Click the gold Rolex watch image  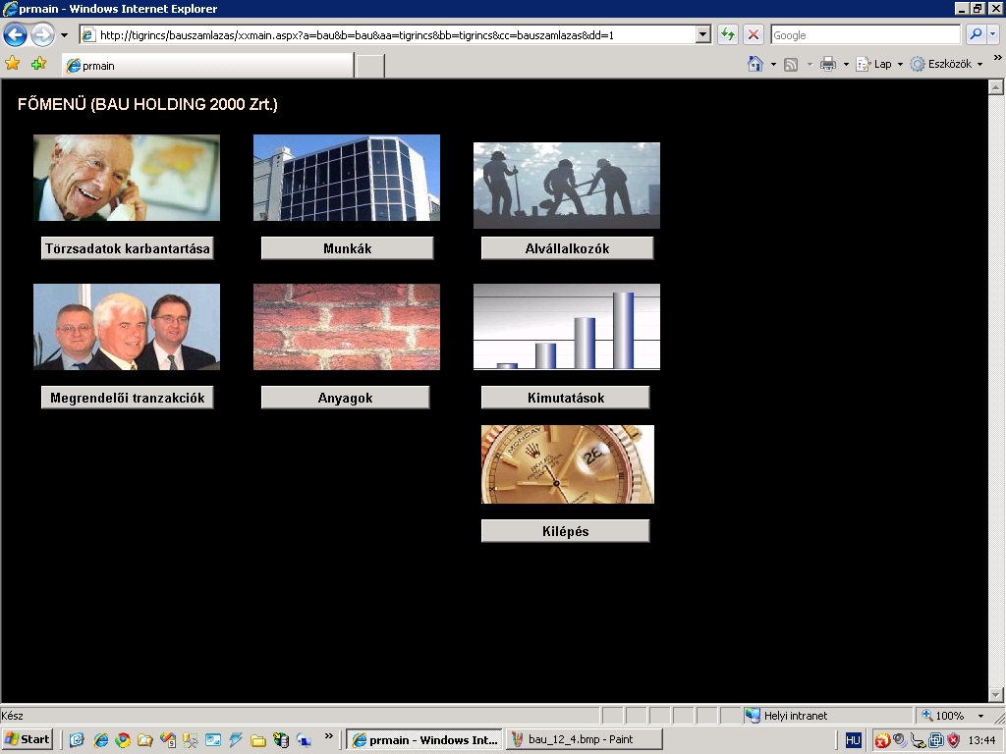tap(568, 464)
